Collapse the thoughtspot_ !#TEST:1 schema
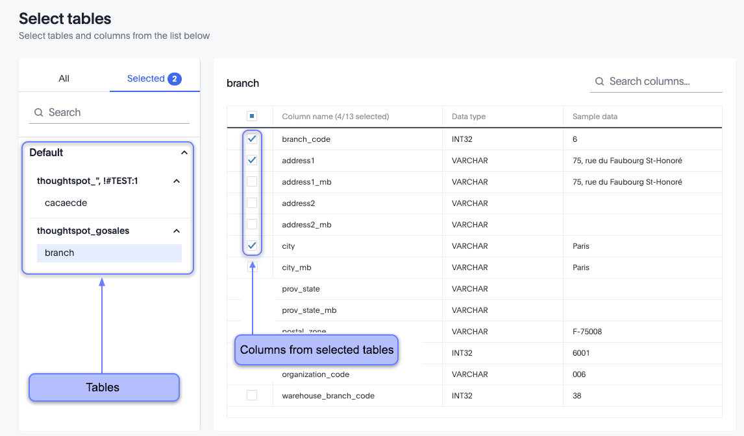 pyautogui.click(x=176, y=181)
